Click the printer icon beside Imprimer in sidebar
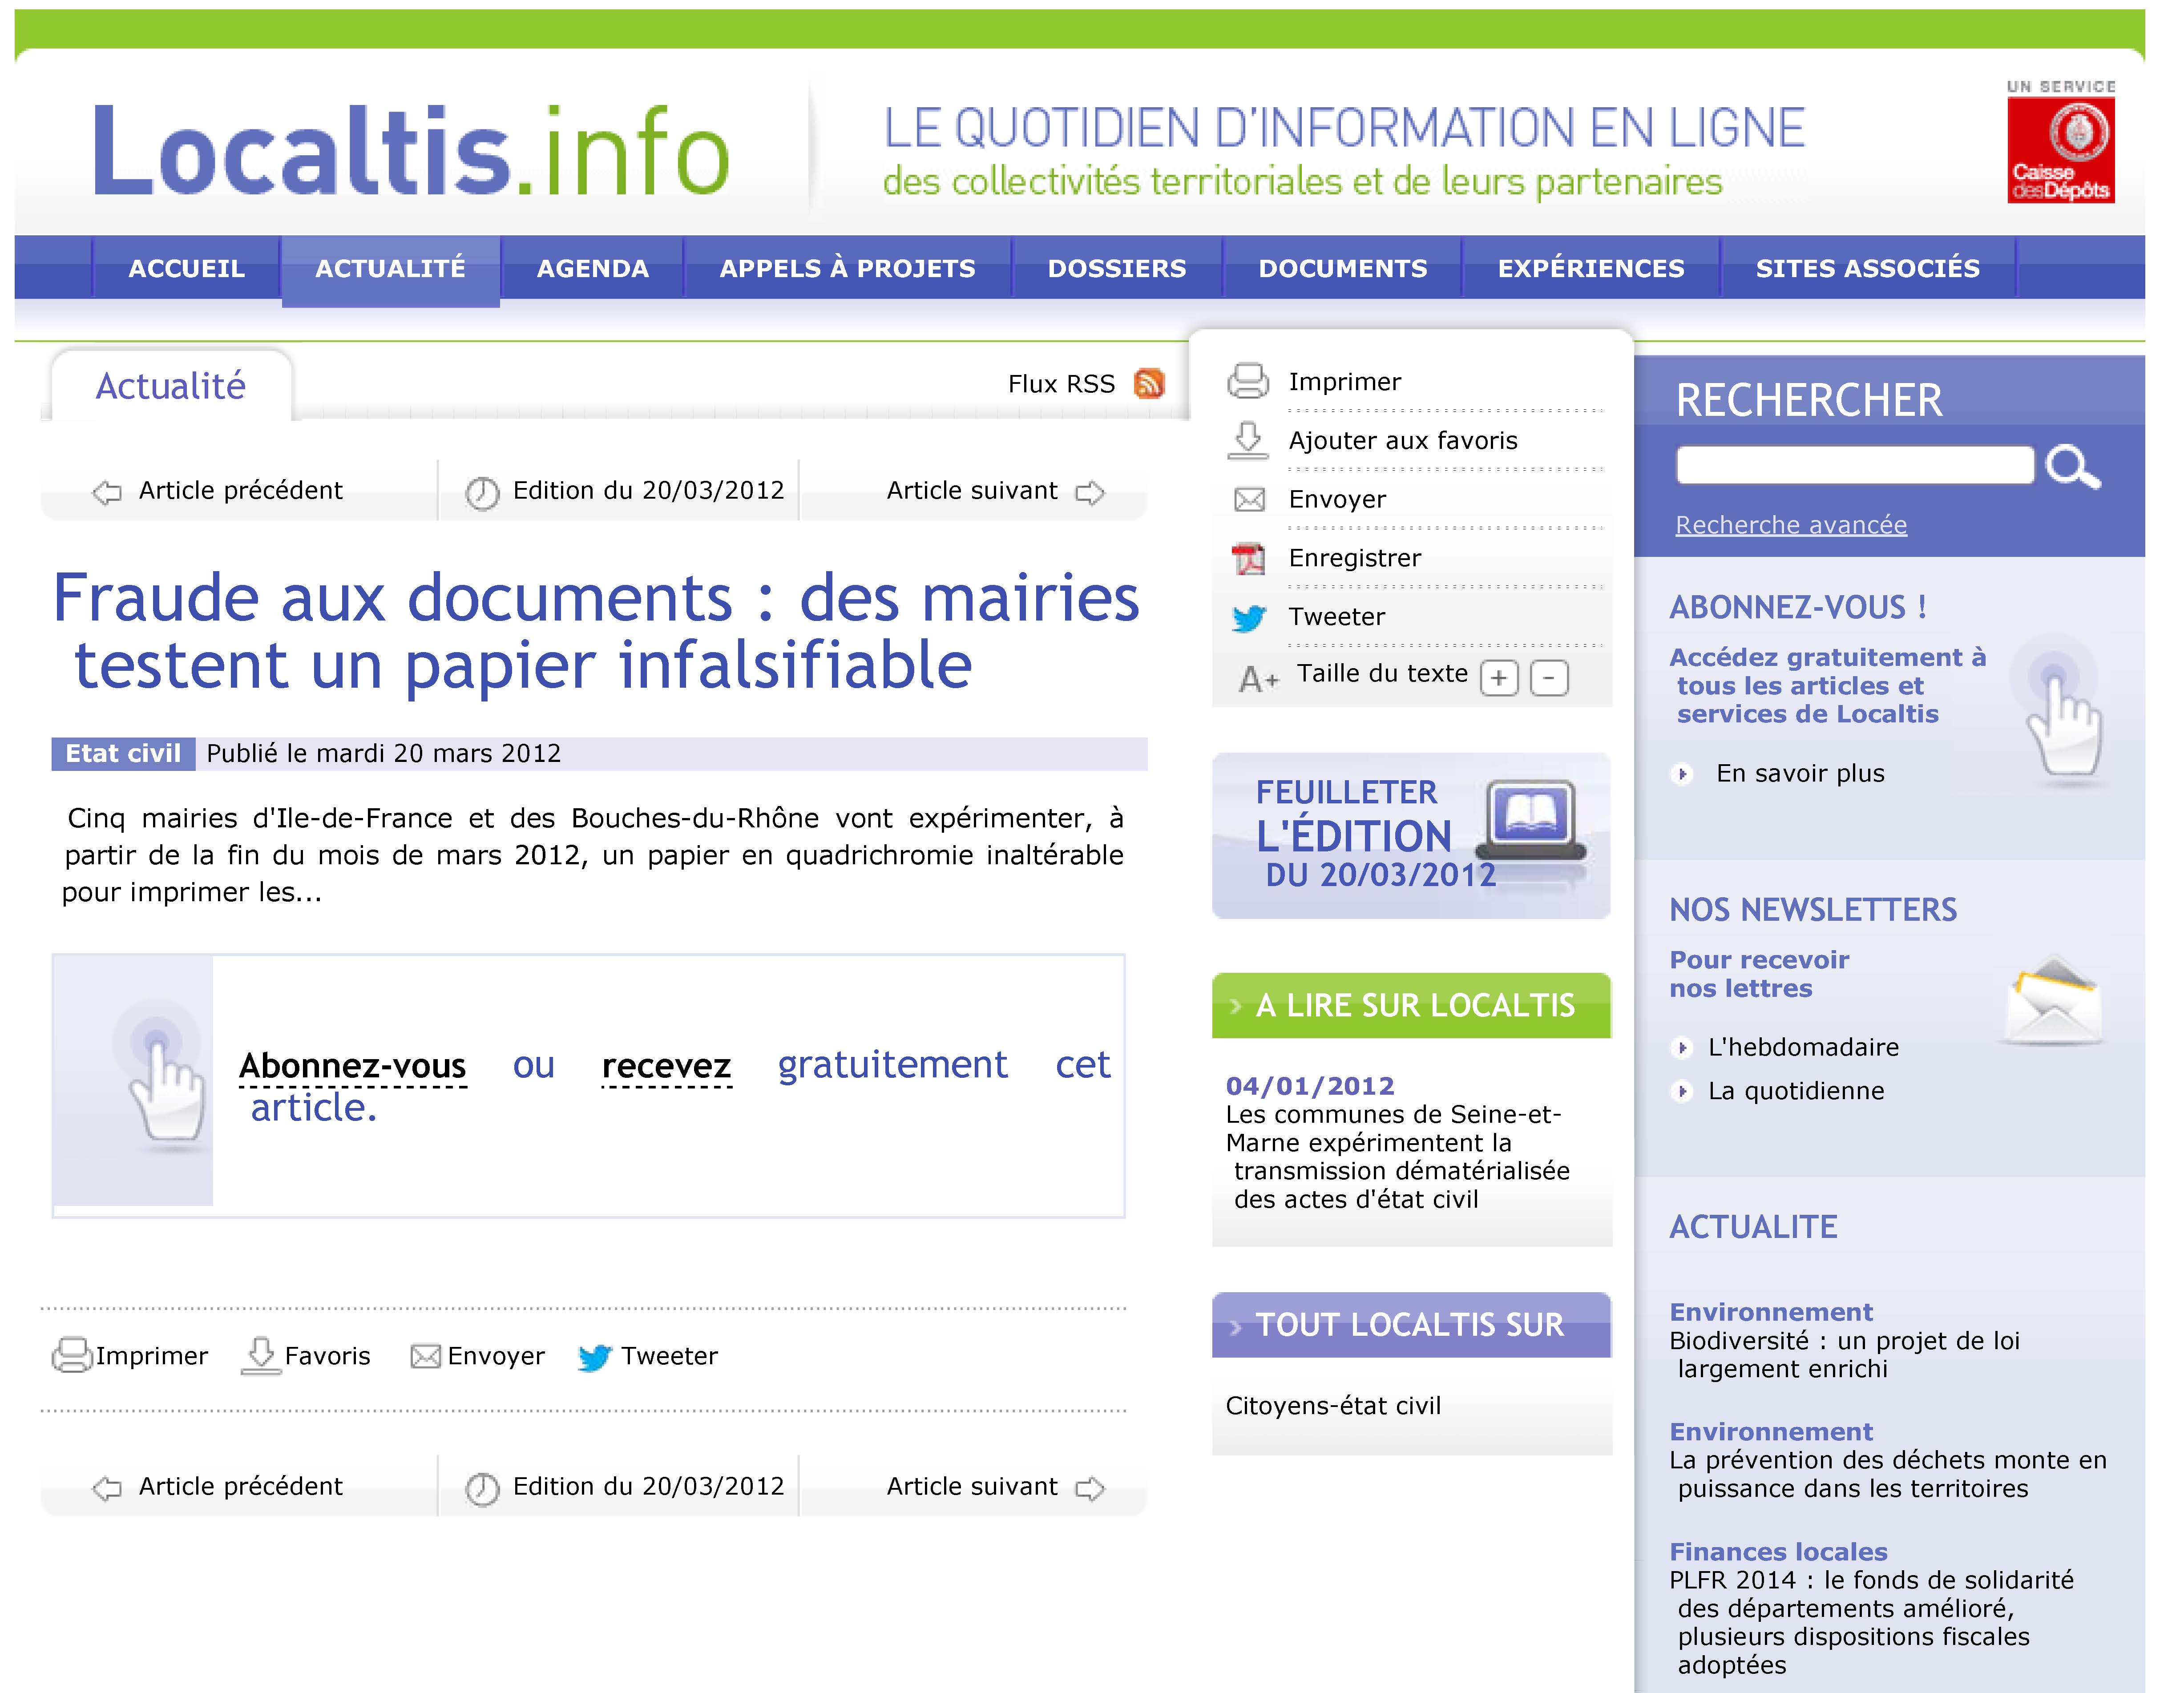Screen dimensions: 2184x1693 (1248, 381)
